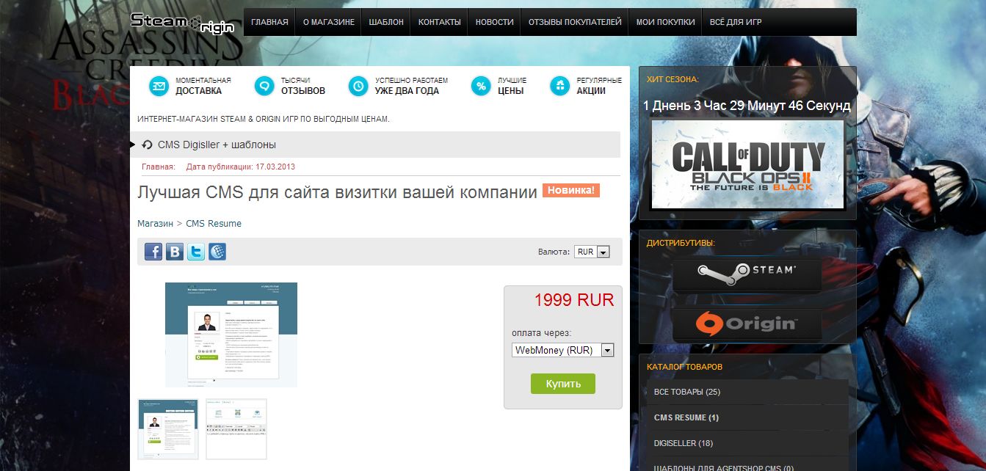Click the Лучшая CMS для сайта page title
The width and height of the screenshot is (986, 471).
pyautogui.click(x=338, y=193)
